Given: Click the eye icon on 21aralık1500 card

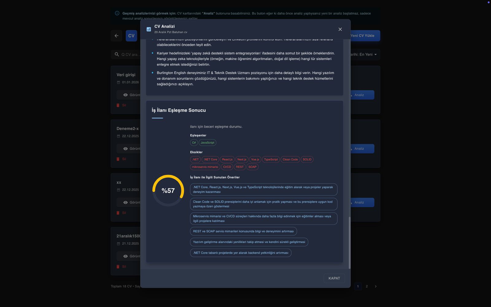Looking at the screenshot, I should click(x=126, y=256).
